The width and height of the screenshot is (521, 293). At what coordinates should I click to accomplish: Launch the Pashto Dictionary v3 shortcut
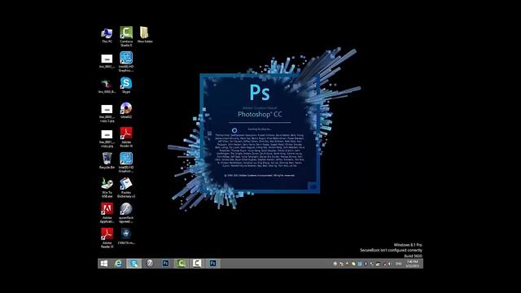(126, 187)
